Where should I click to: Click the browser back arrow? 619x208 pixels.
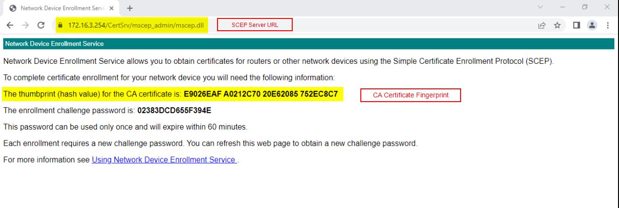[x=10, y=26]
